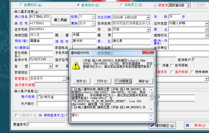
Task: Toggle the 保健 checkbox
Action: (x=159, y=65)
